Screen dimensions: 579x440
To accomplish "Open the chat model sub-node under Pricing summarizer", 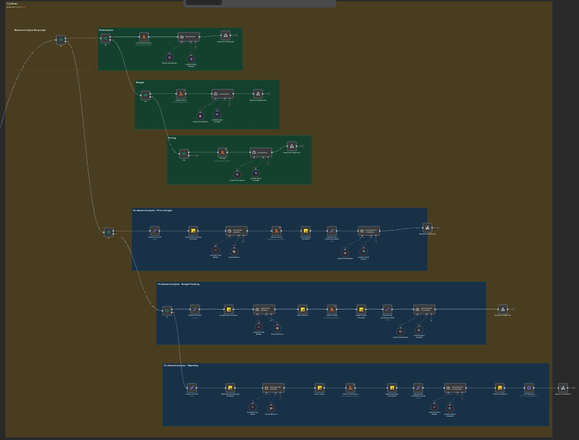I will pyautogui.click(x=237, y=174).
